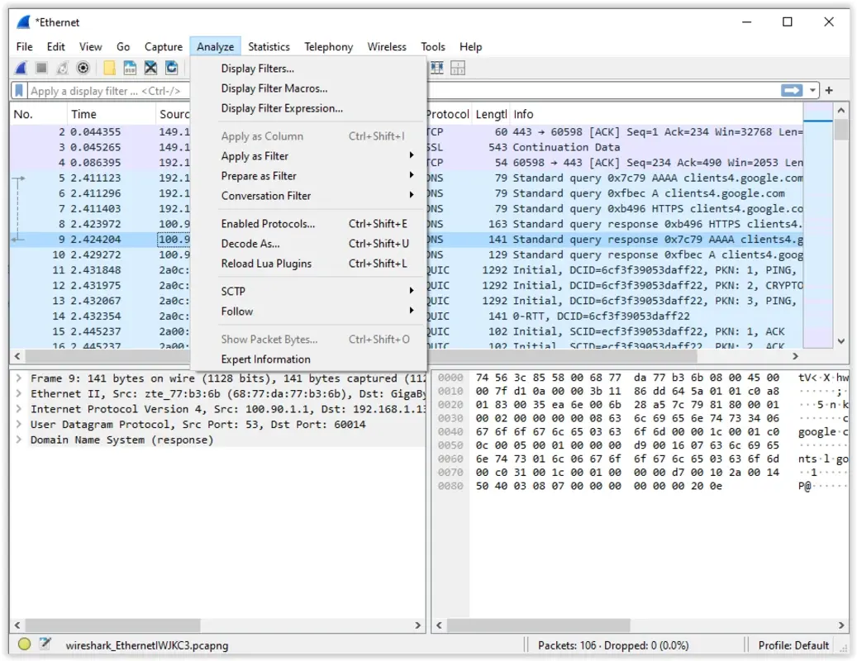Open a saved capture file
Image resolution: width=857 pixels, height=661 pixels.
pyautogui.click(x=110, y=68)
